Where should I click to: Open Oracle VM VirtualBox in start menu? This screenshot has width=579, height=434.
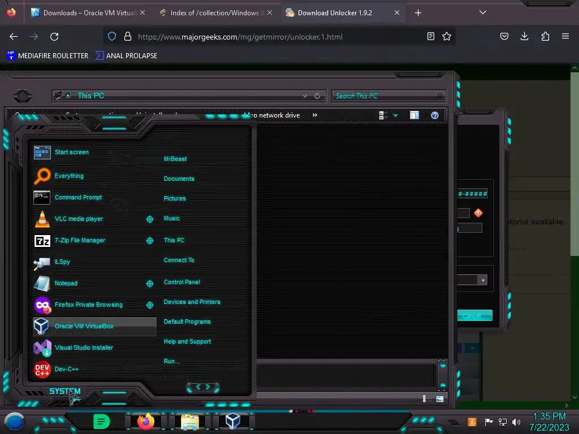pyautogui.click(x=94, y=326)
